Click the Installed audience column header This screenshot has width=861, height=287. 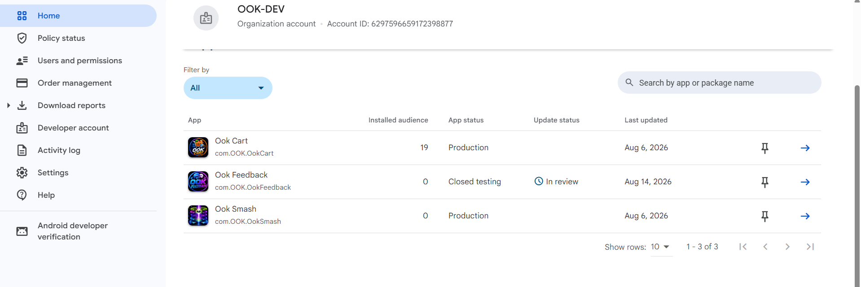click(398, 120)
